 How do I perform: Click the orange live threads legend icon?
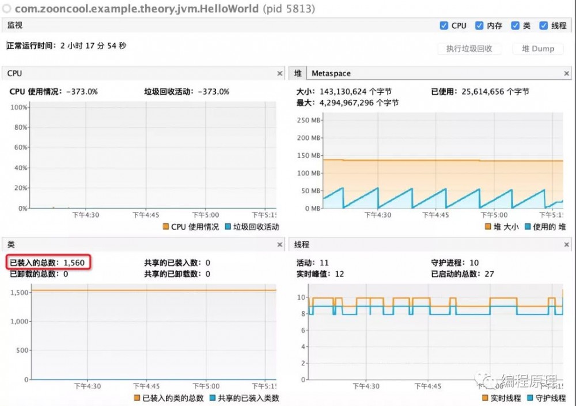point(484,397)
